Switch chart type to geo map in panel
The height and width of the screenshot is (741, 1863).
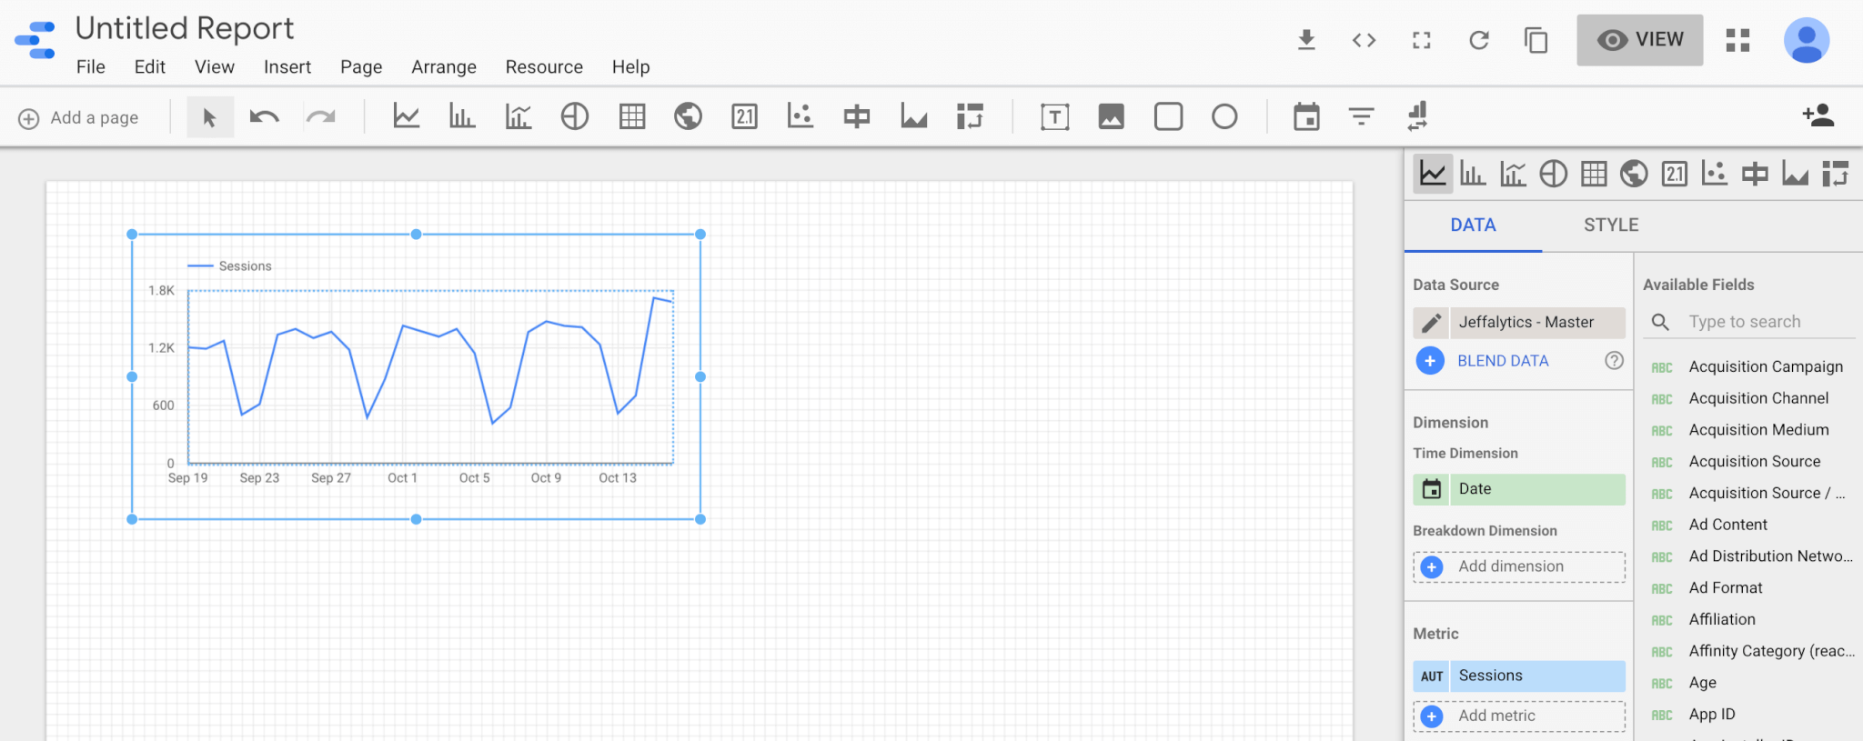(x=1634, y=173)
